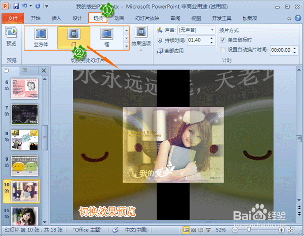Click the zoom slider handle

click(249, 230)
